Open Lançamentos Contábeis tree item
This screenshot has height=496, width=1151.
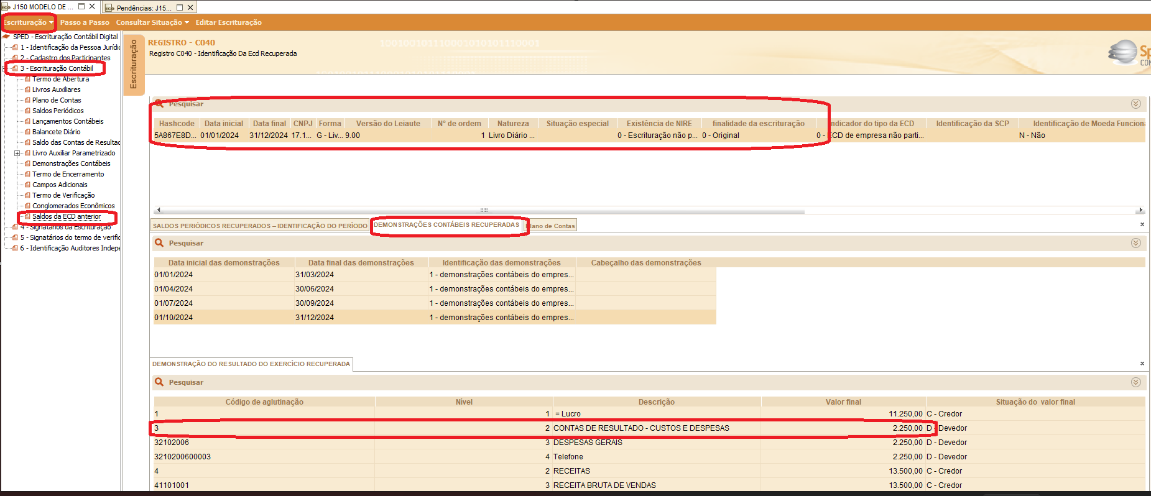68,121
